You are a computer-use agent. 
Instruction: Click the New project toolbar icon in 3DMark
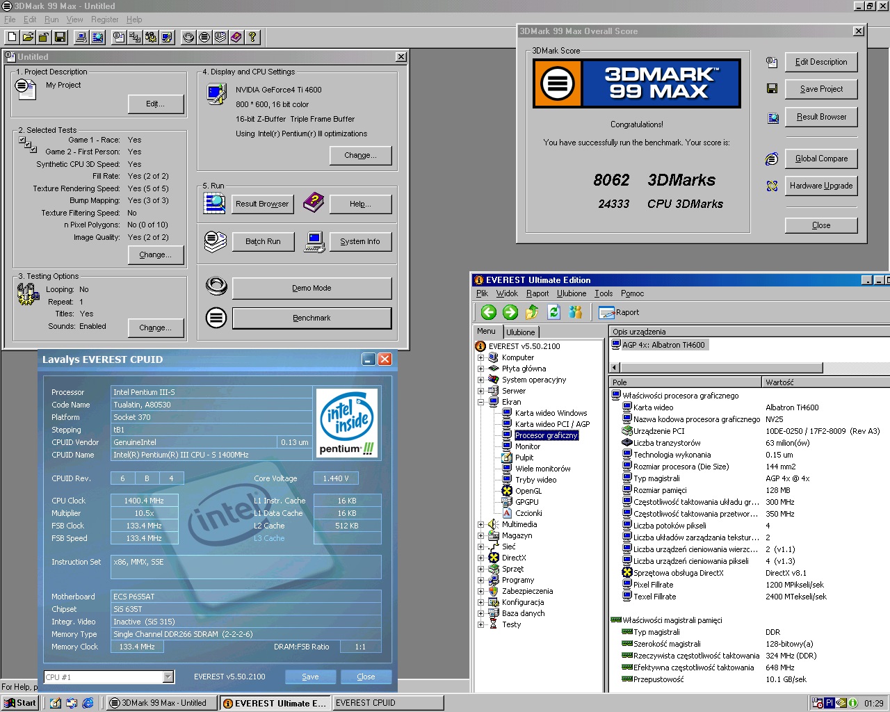coord(12,37)
